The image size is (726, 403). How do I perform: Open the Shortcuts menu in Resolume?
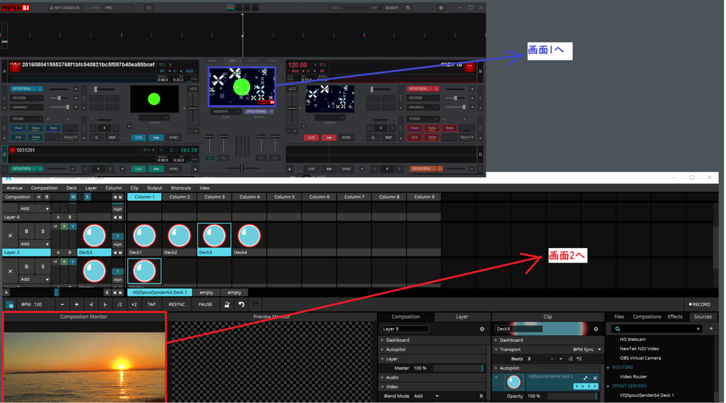[181, 188]
